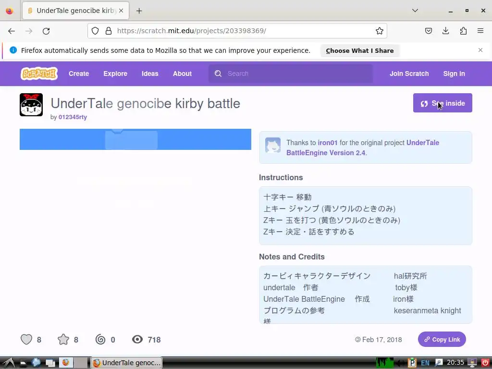Click the remix spiral count icon

[100, 340]
